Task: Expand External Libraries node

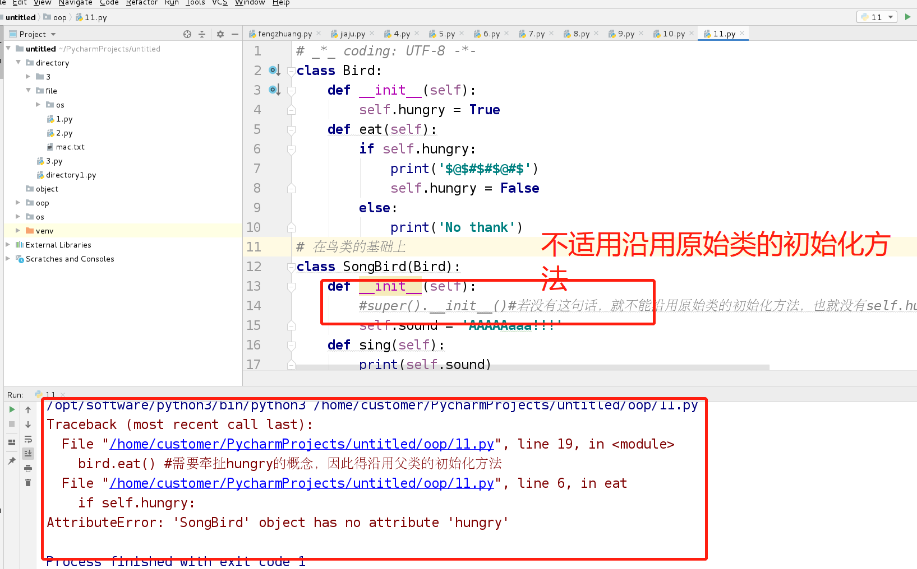Action: coord(8,244)
